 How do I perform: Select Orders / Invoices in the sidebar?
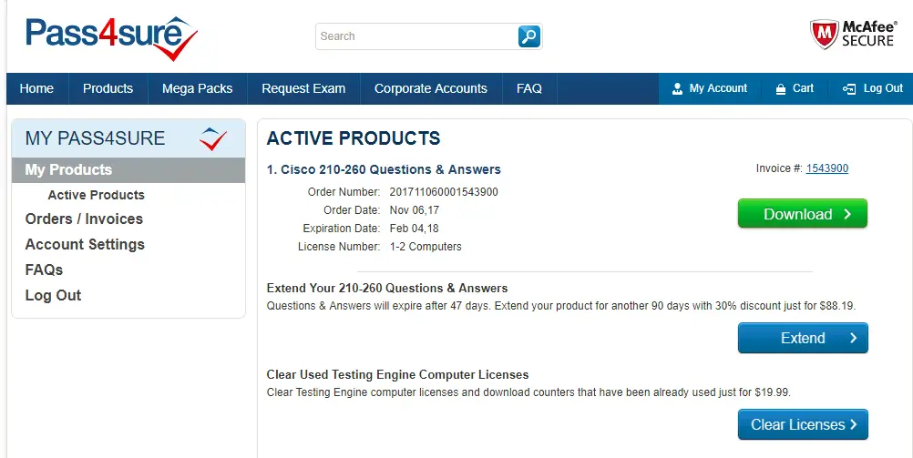pyautogui.click(x=84, y=219)
